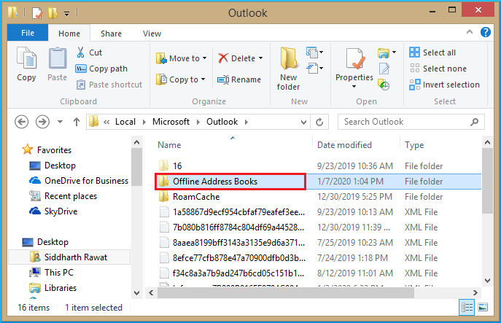Open the Delete dropdown arrow
501x323 pixels.
pos(261,58)
